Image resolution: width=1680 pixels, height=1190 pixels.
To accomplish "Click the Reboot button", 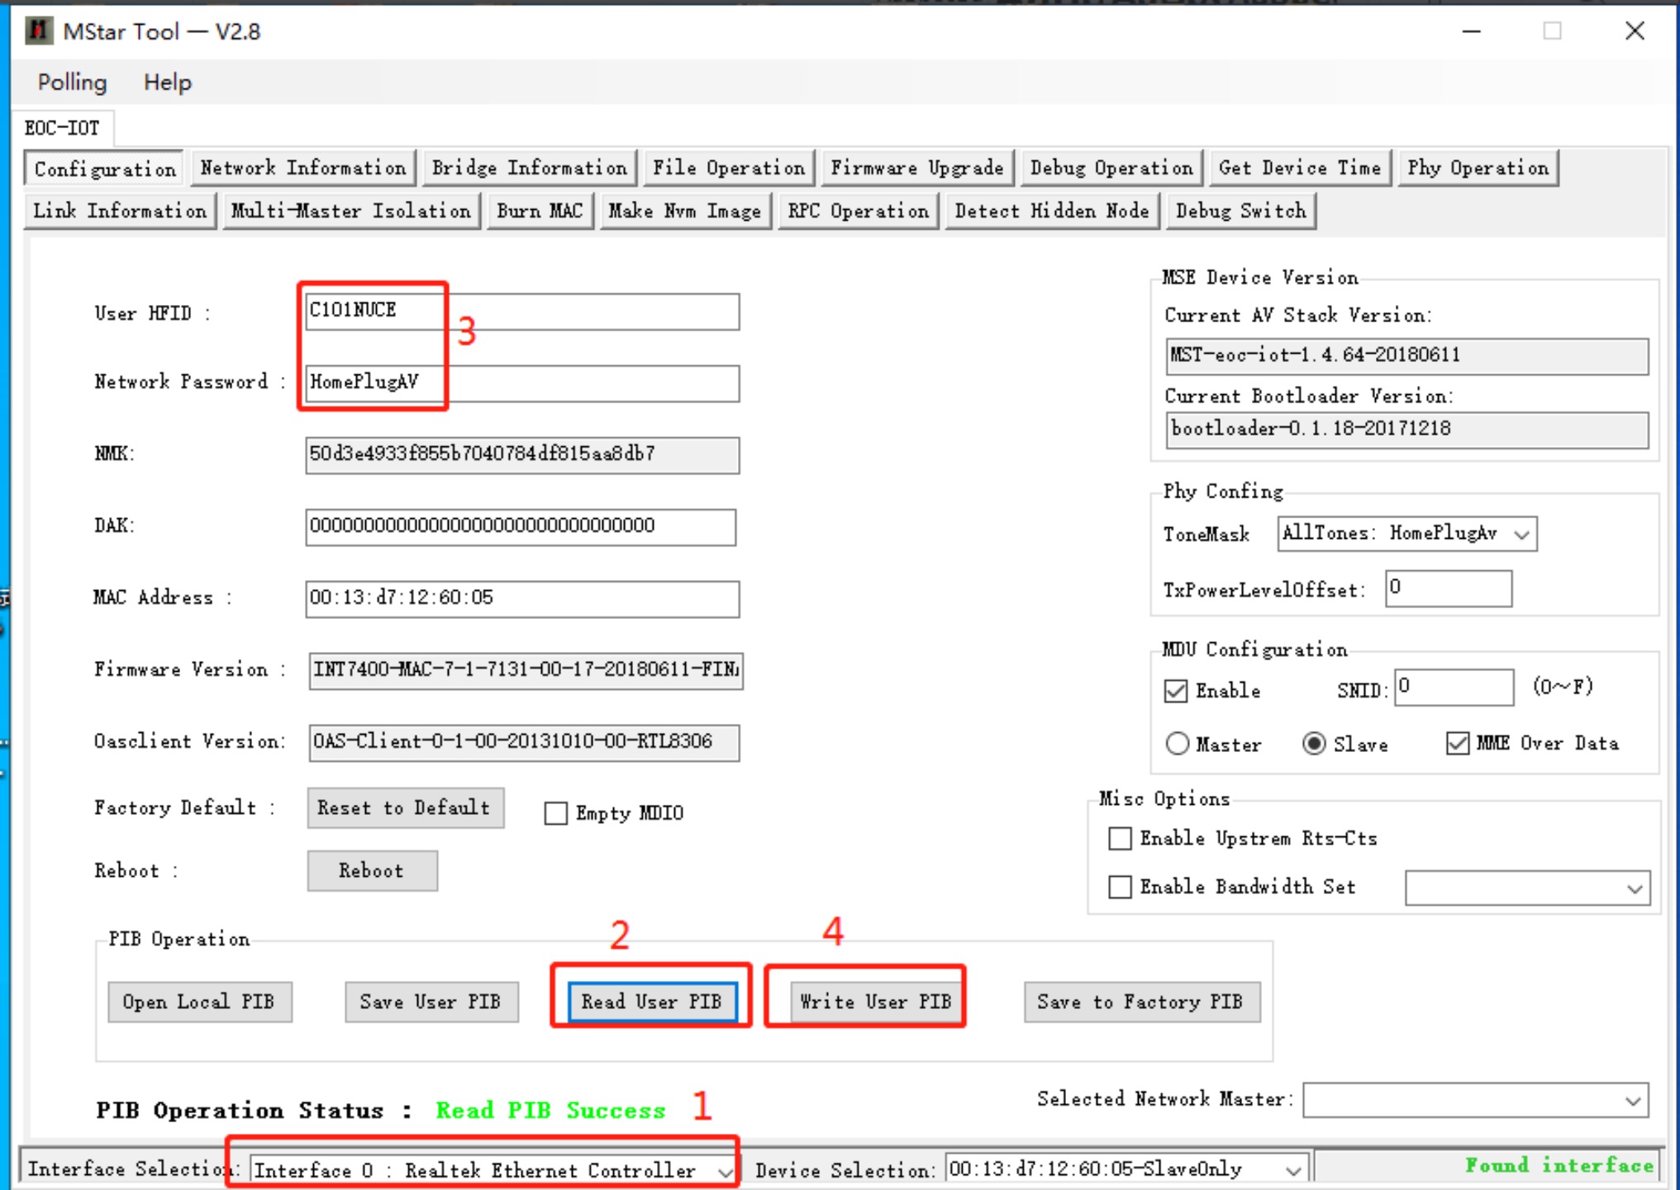I will click(372, 871).
